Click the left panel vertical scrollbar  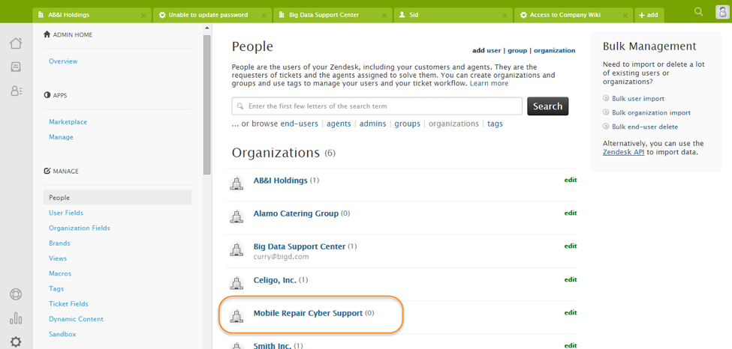click(x=207, y=105)
